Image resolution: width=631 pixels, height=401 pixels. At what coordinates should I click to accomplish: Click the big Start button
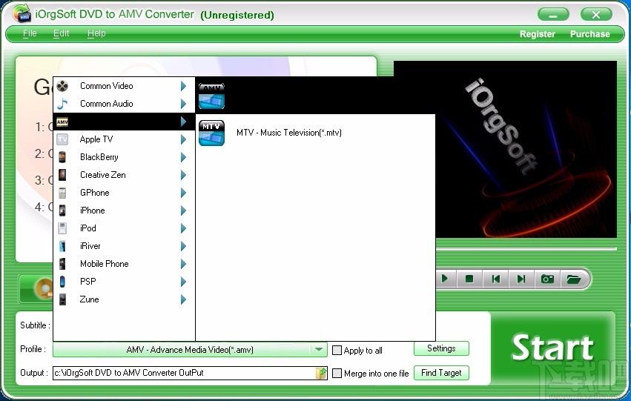coord(552,348)
